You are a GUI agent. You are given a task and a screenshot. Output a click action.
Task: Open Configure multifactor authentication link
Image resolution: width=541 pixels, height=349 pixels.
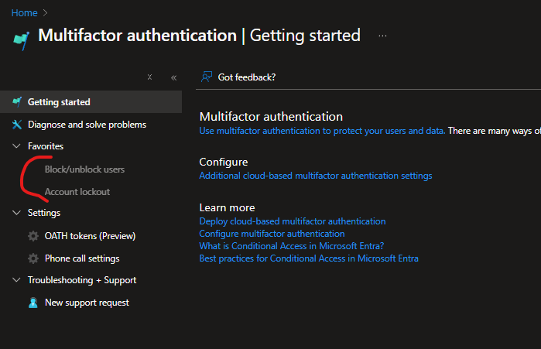click(x=272, y=234)
